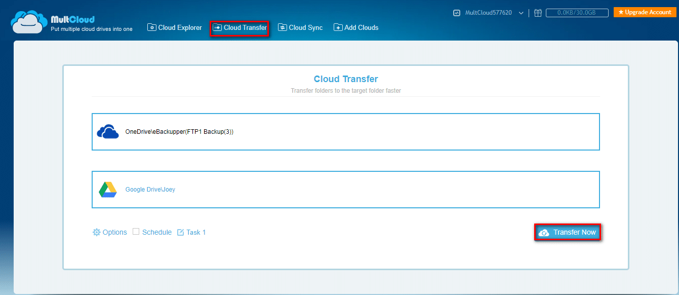The image size is (679, 295).
Task: Click the Cloud Sync icon
Action: pos(282,27)
